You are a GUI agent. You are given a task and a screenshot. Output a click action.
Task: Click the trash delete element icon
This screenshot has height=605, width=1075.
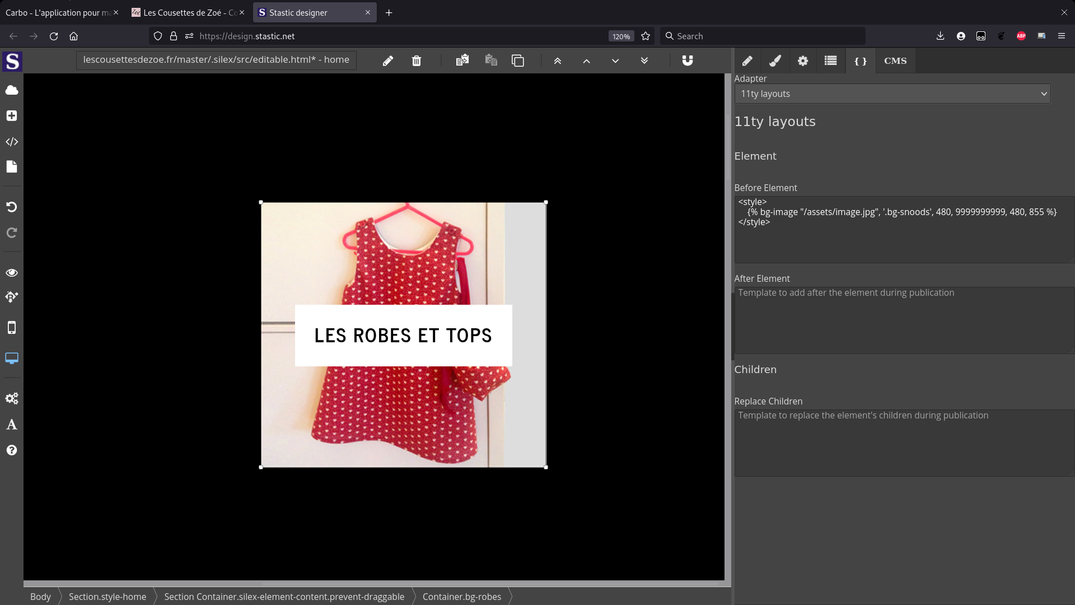(x=416, y=61)
